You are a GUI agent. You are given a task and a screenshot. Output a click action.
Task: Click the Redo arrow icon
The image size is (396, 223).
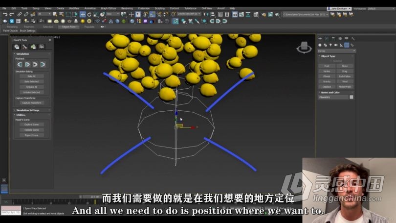[x=11, y=14]
